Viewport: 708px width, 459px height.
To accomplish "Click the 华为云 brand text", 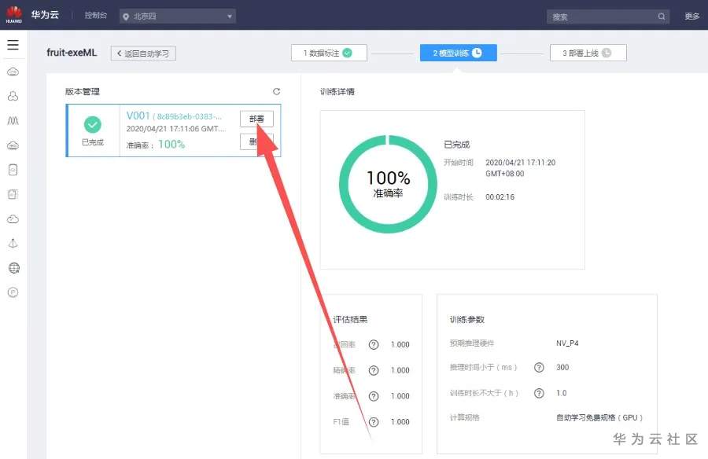I will point(45,15).
